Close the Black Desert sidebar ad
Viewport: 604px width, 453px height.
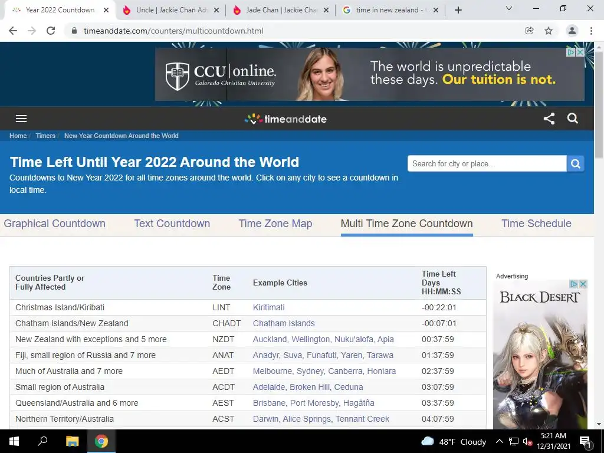(583, 284)
